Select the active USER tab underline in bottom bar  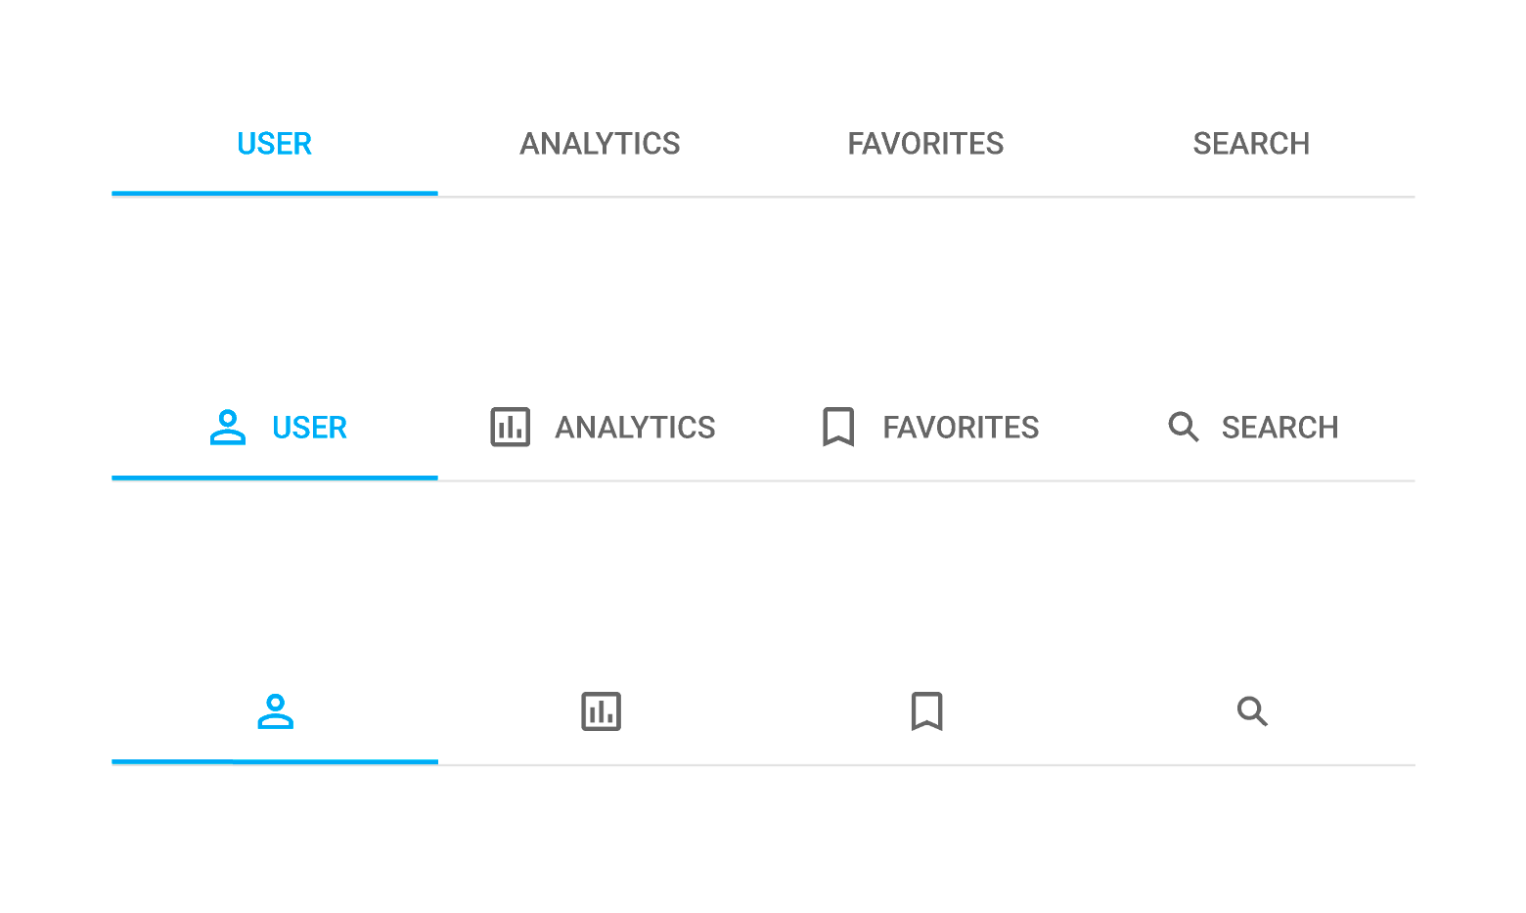275,764
